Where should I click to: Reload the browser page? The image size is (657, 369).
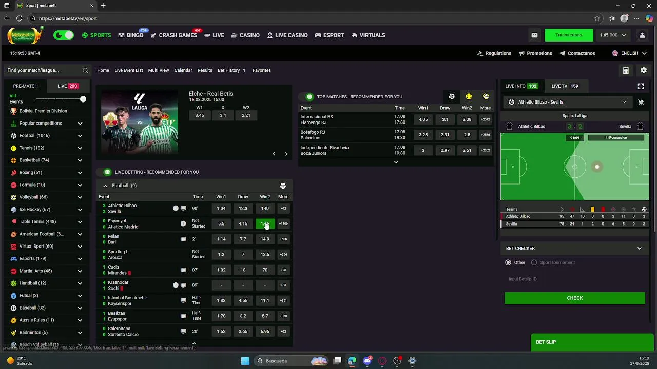(x=19, y=18)
